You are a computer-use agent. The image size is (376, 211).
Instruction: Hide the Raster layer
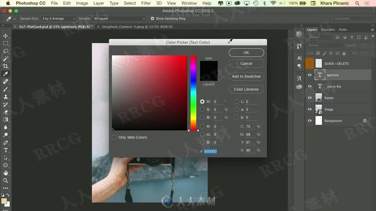click(x=310, y=98)
